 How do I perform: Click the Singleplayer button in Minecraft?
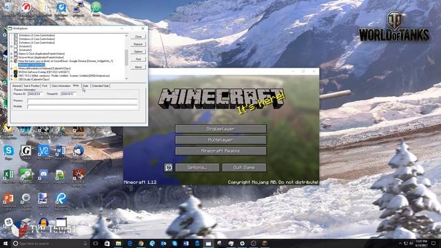[220, 129]
